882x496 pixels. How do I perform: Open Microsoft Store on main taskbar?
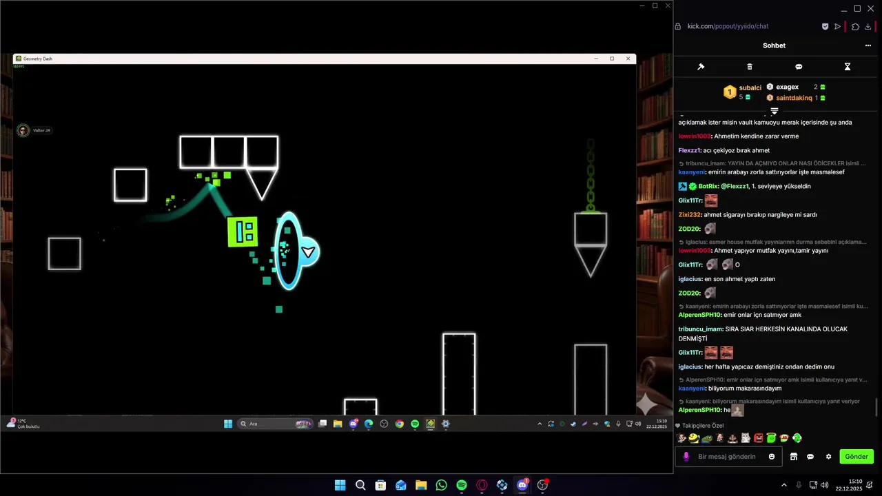click(x=380, y=485)
